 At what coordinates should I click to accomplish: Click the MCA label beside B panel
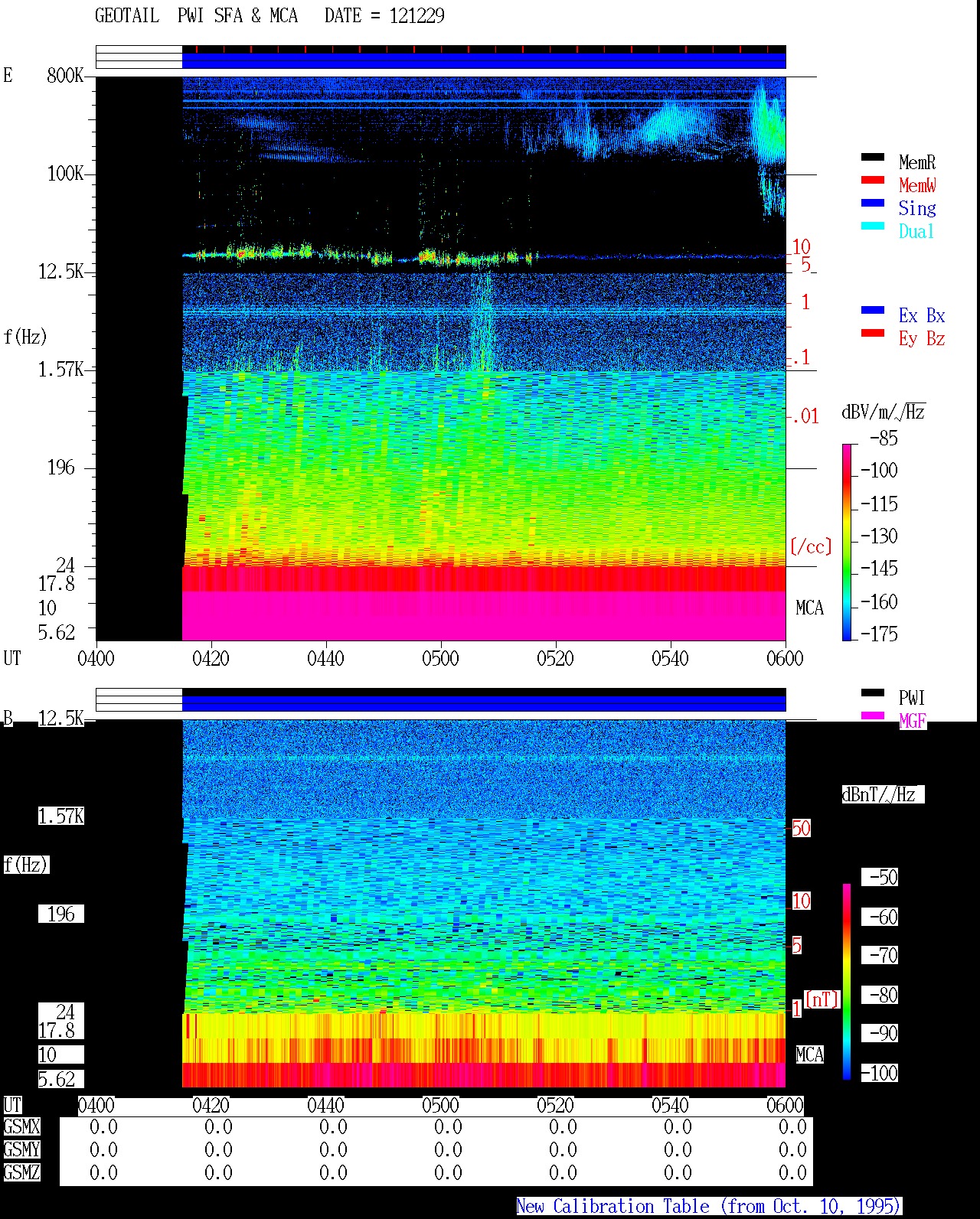[809, 1054]
